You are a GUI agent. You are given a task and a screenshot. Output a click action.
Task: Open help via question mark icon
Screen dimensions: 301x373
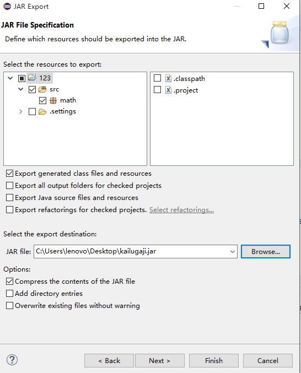[12, 360]
